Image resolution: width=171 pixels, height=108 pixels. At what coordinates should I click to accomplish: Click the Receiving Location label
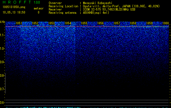[63, 6]
